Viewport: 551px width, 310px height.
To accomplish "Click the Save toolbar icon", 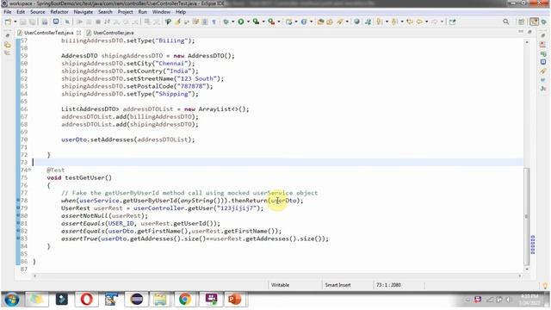I will pyautogui.click(x=23, y=22).
